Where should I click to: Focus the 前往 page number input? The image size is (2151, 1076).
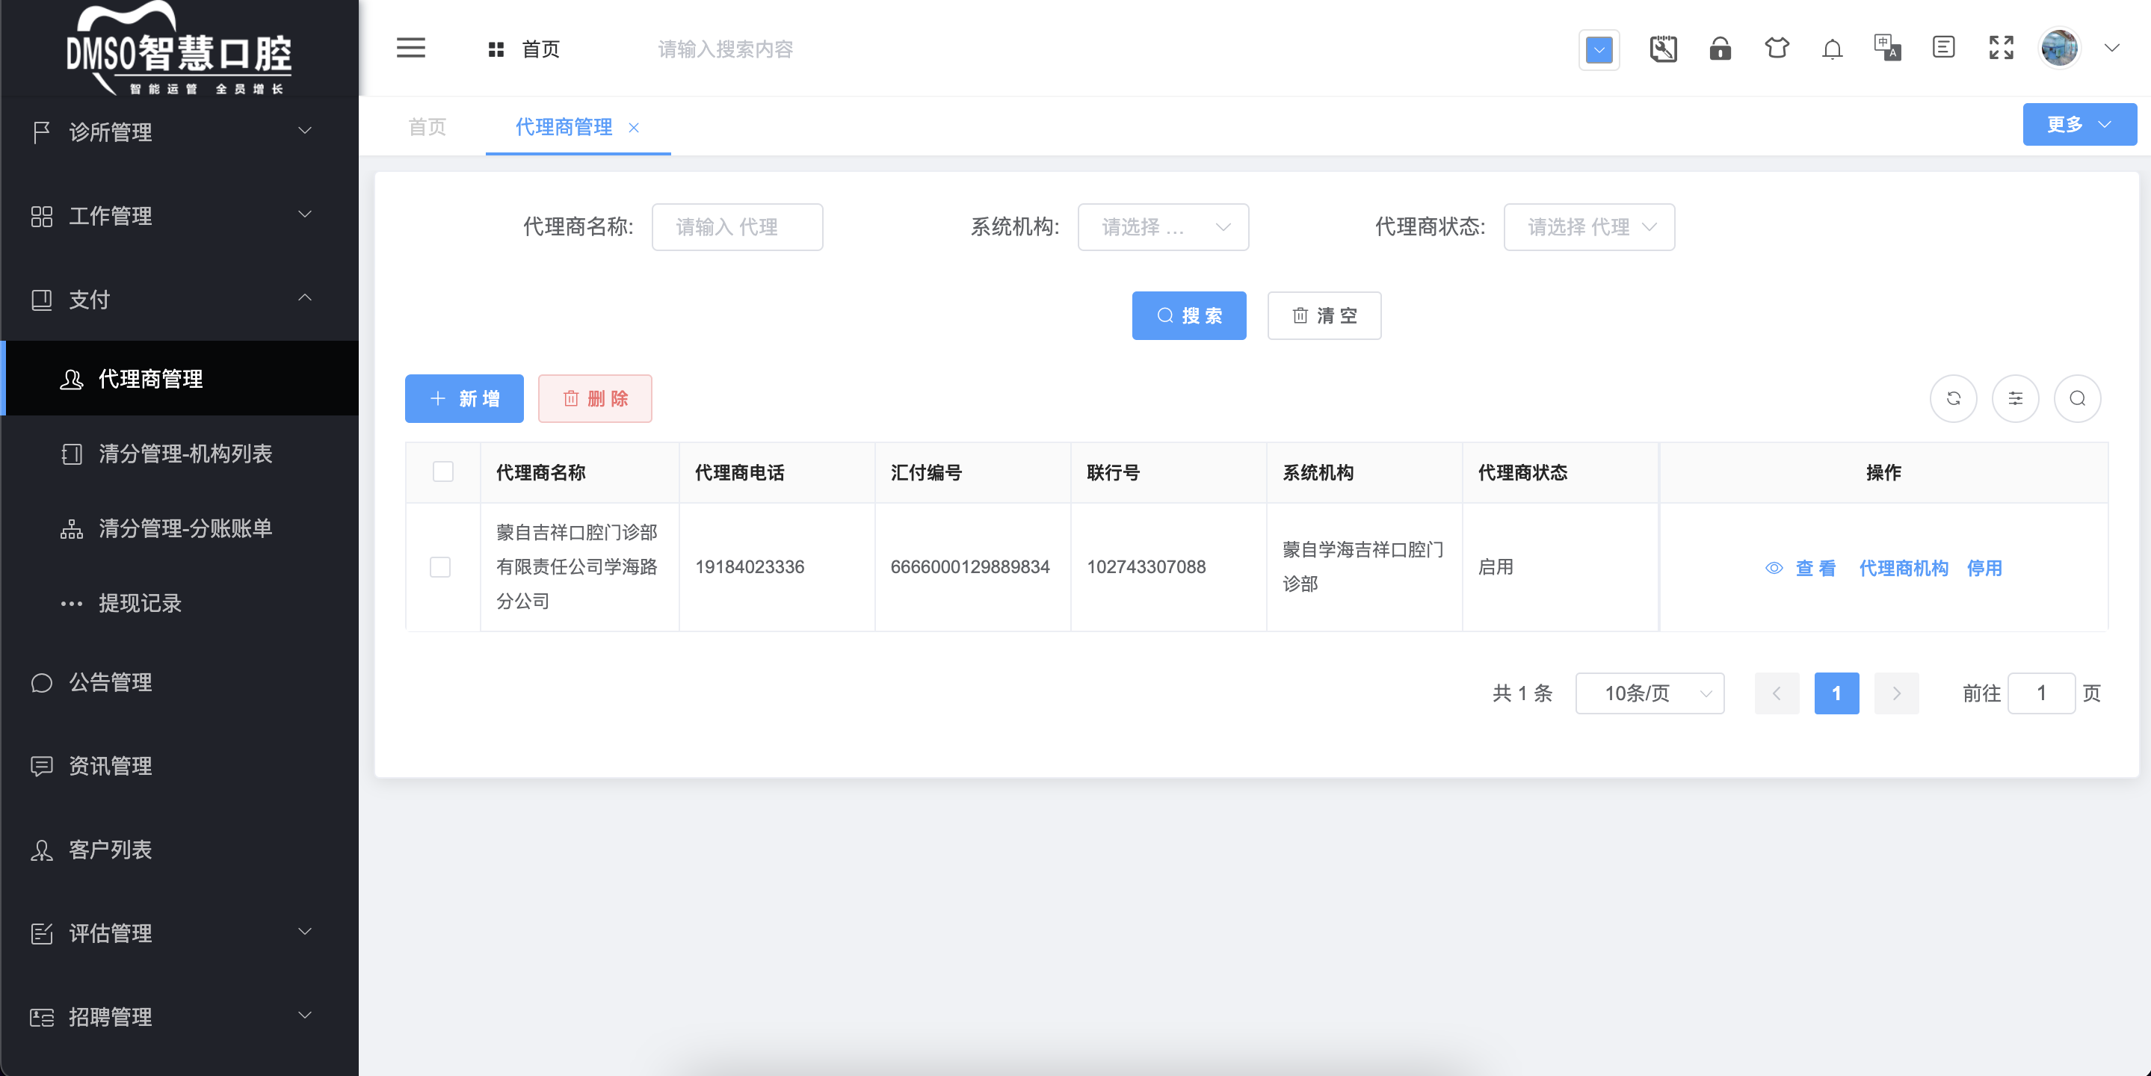2041,693
